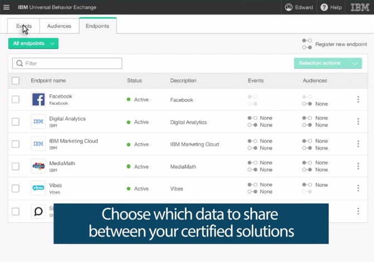Image resolution: width=374 pixels, height=262 pixels.
Task: Open Facebook row options kebab menu
Action: click(358, 99)
